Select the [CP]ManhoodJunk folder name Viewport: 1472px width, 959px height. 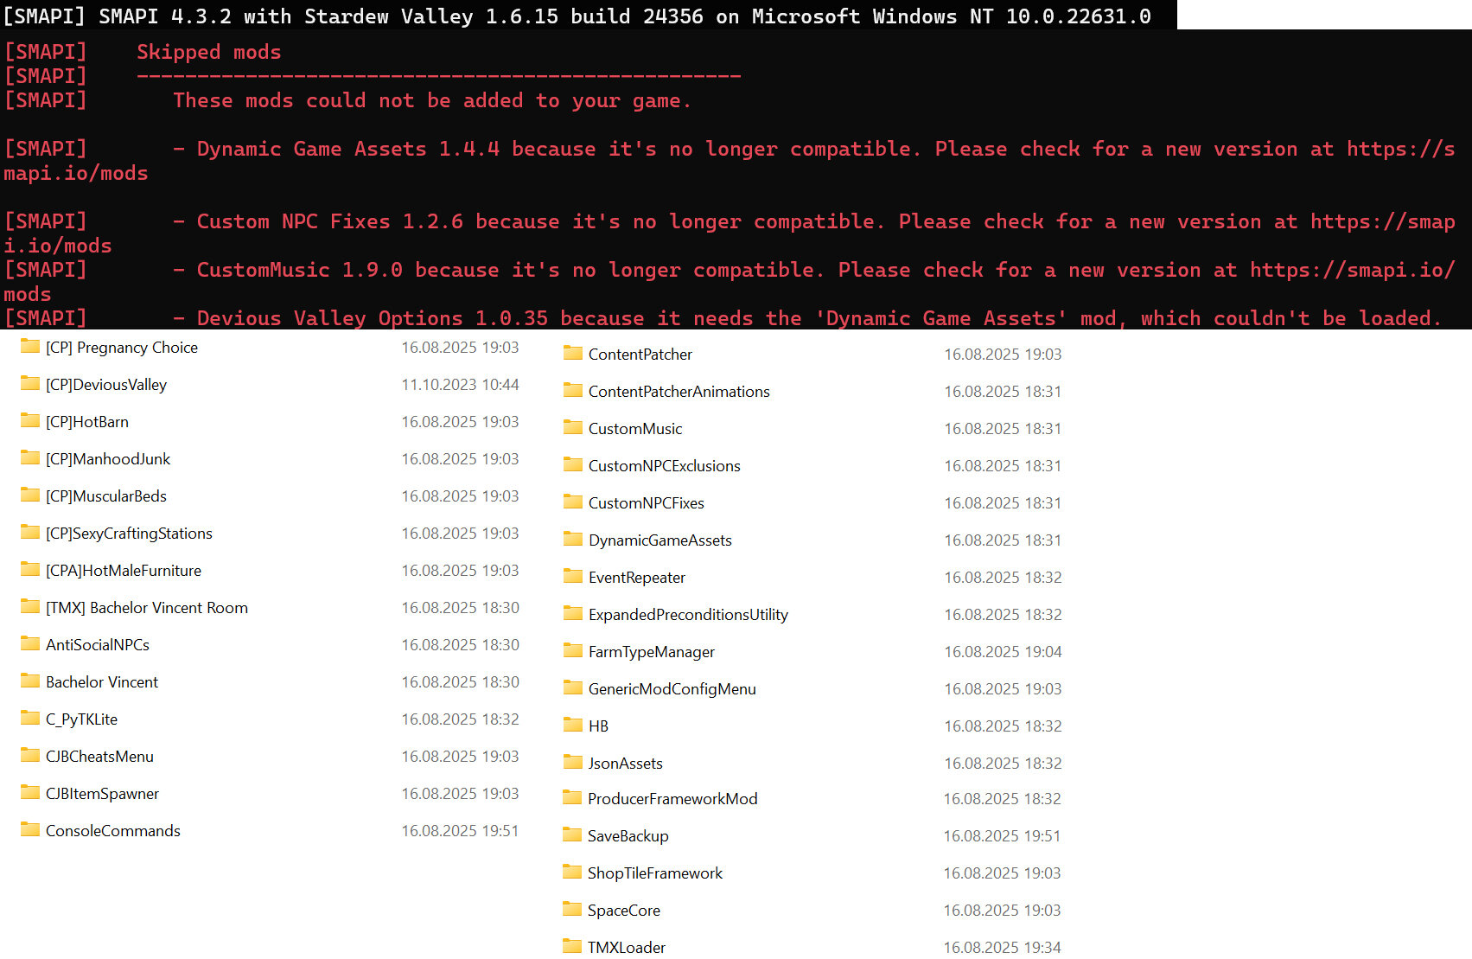click(108, 459)
